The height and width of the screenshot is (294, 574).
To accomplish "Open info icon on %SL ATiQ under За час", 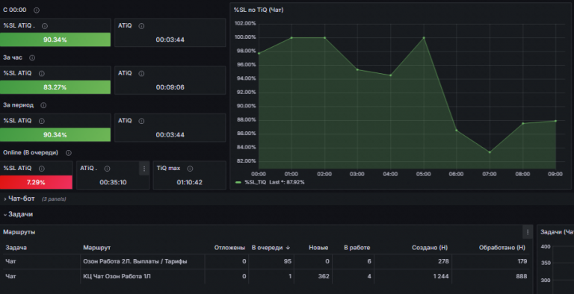I will pos(41,73).
